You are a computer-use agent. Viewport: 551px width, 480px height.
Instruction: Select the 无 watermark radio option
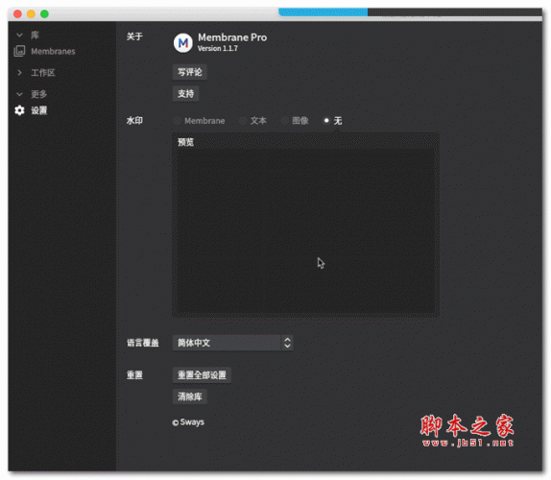[332, 121]
